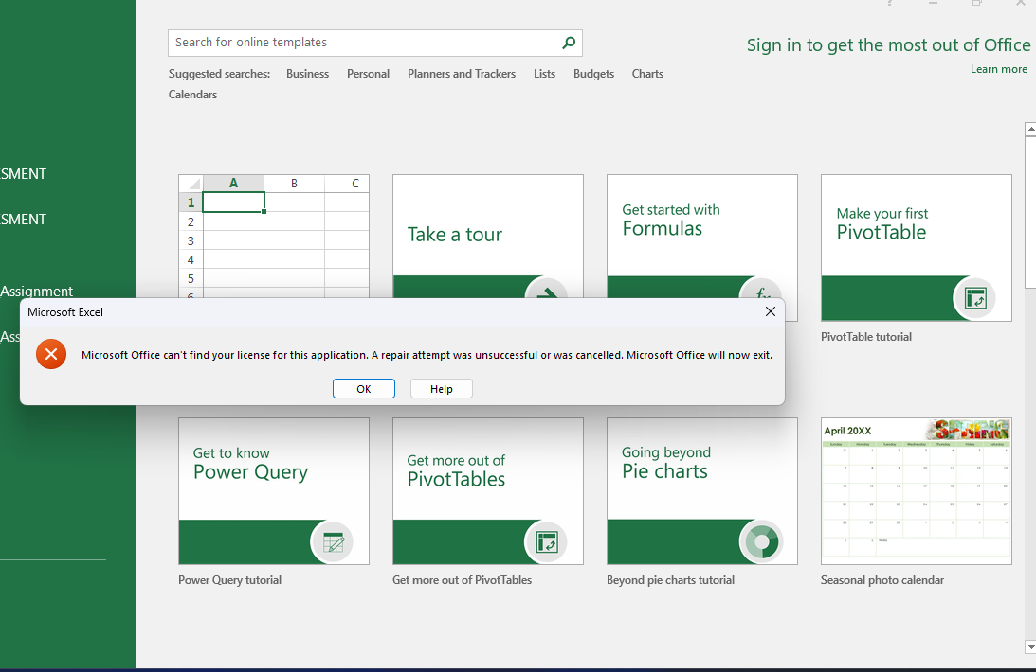Click the "can't find your license" error message

(427, 355)
